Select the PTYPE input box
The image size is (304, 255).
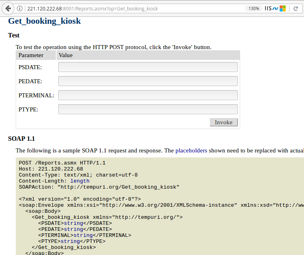tap(148, 109)
